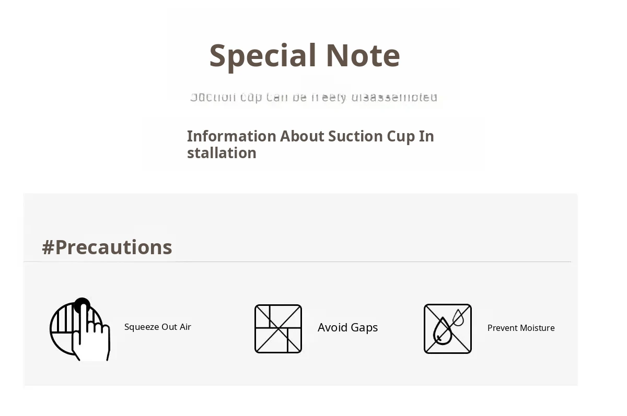Open the #Precautions section heading
Screen dimensions: 627x416
pyautogui.click(x=107, y=247)
